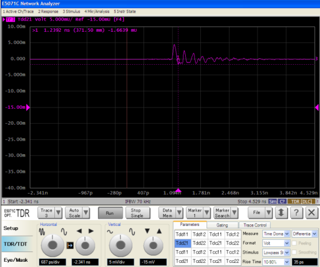Image resolution: width=320 pixels, height=267 pixels.
Task: Open the Auto Scale dropdown arrow
Action: click(x=86, y=213)
